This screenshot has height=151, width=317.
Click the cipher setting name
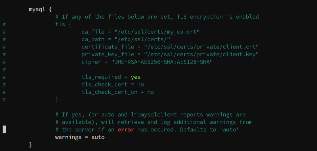tap(91, 62)
